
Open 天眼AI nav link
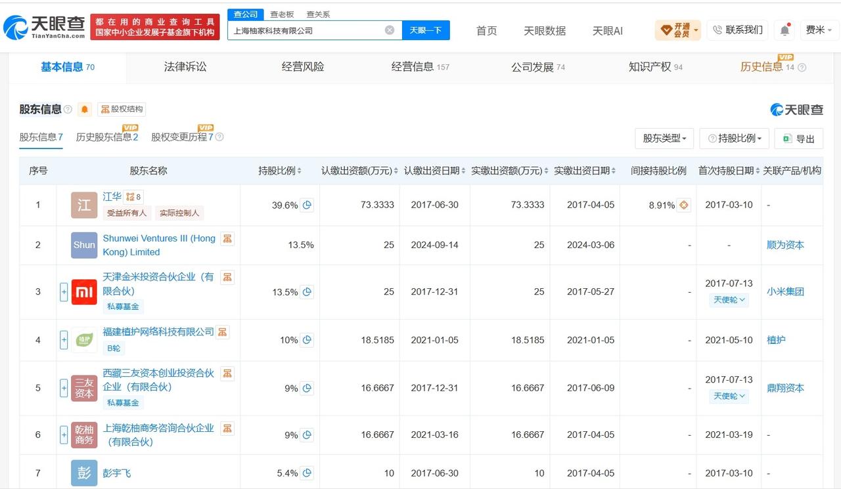608,31
